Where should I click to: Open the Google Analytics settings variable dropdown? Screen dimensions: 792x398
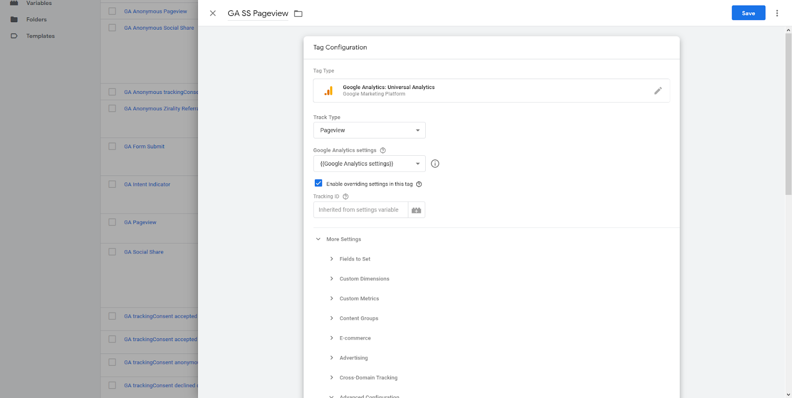click(x=369, y=164)
